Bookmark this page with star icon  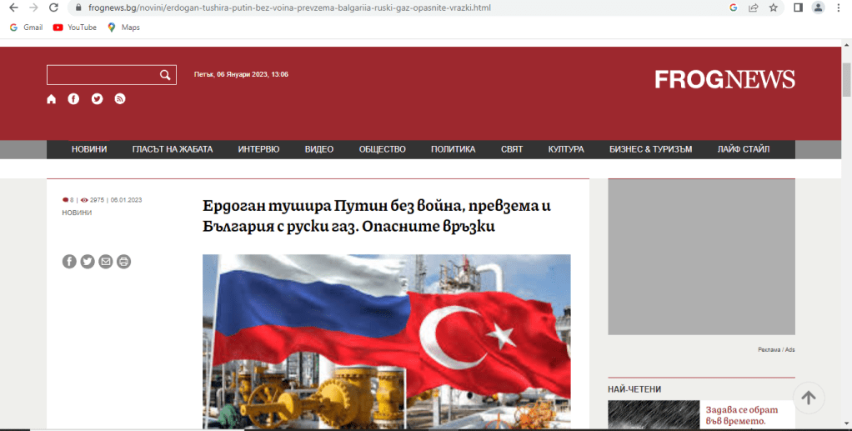(774, 8)
